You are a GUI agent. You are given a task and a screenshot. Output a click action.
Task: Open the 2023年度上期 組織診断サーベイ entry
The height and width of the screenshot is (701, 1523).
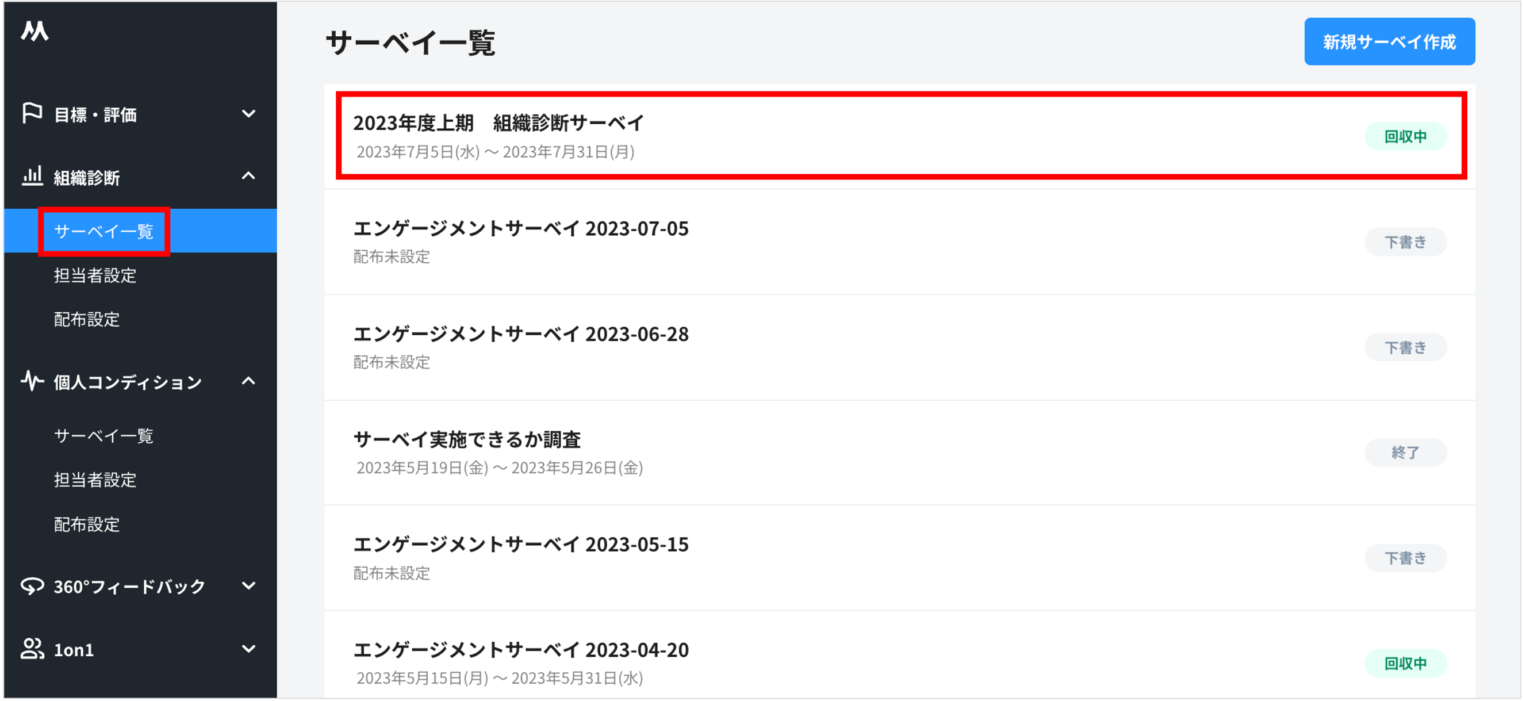pyautogui.click(x=498, y=124)
